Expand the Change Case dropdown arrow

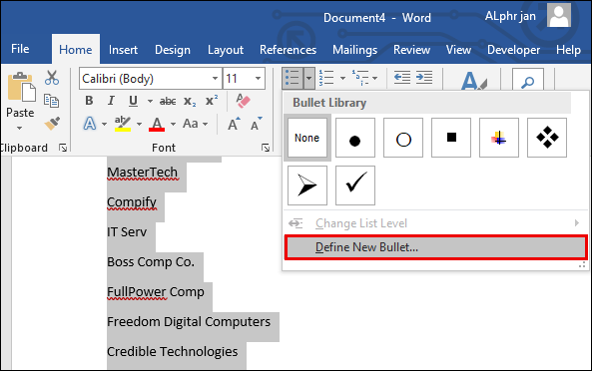205,124
